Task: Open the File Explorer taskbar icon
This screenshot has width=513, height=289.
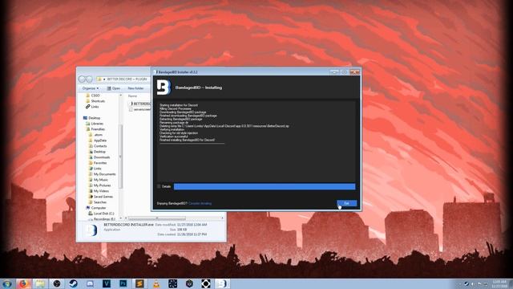Action: click(x=40, y=283)
